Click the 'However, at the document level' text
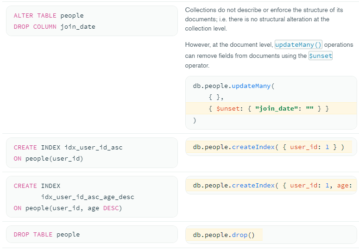Image resolution: width=359 pixels, height=249 pixels. coord(229,45)
